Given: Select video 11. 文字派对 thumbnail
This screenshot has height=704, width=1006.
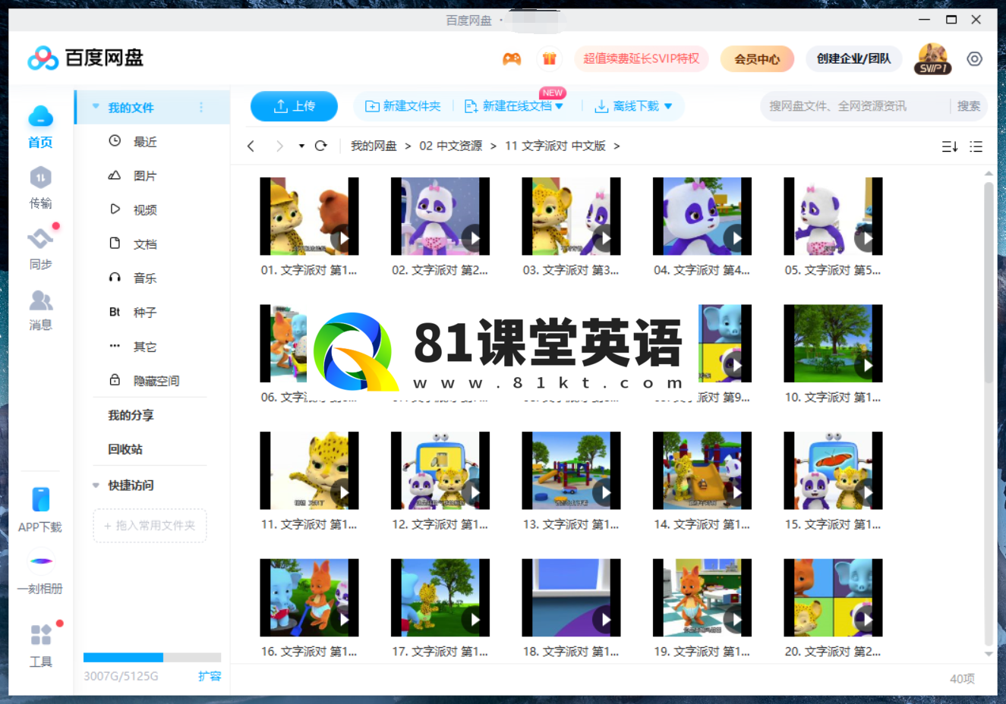Looking at the screenshot, I should [309, 470].
